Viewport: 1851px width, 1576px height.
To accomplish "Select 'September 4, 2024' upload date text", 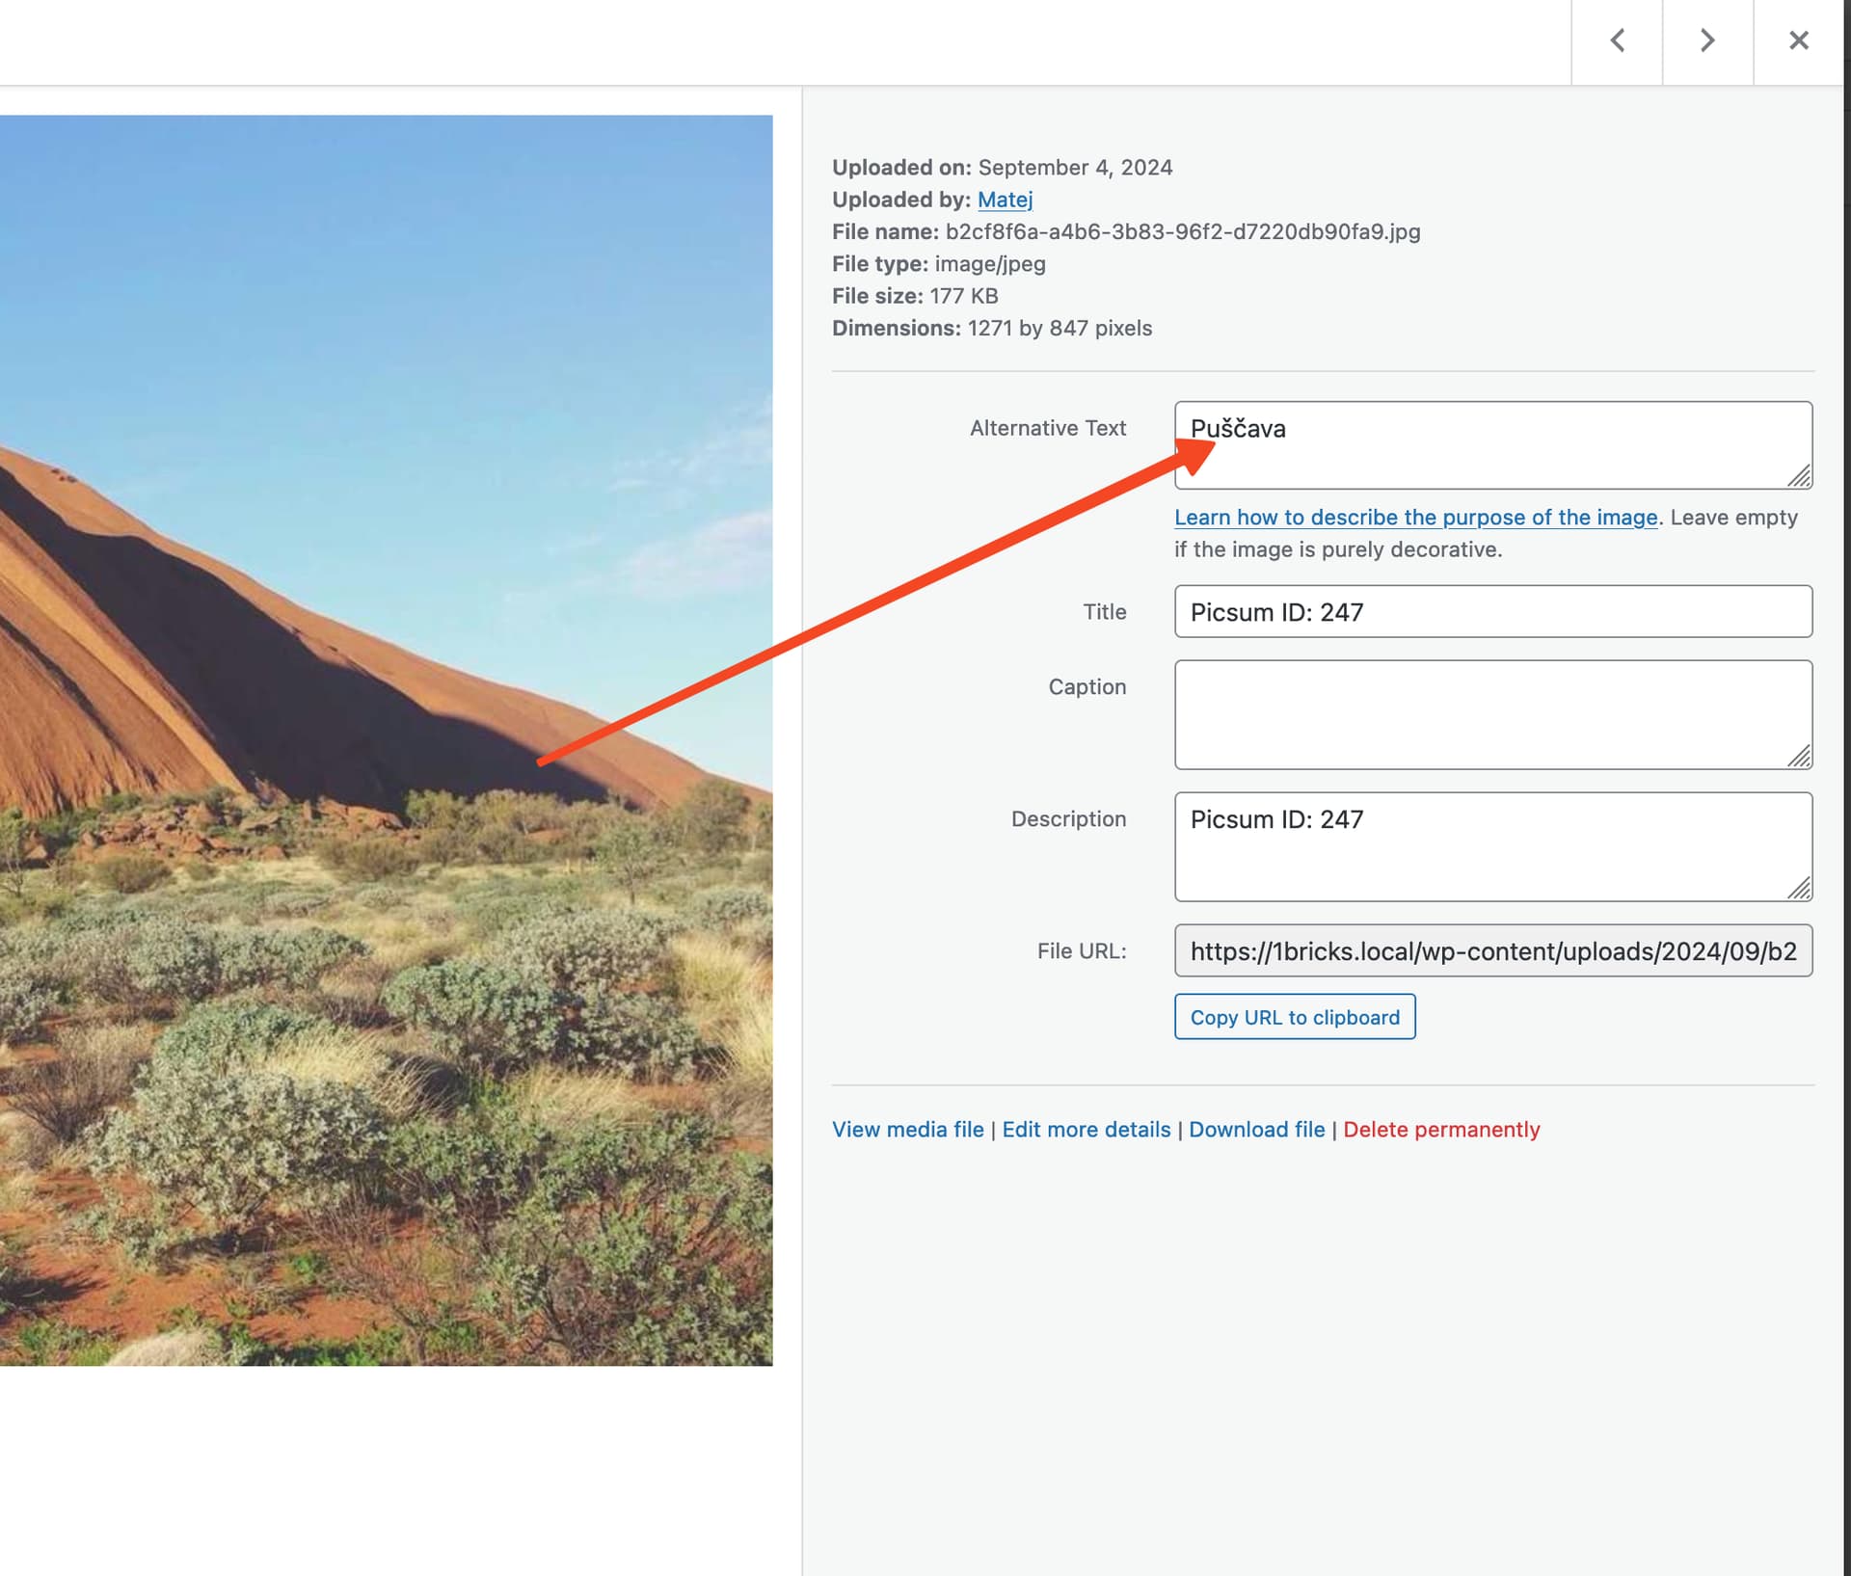I will pyautogui.click(x=1075, y=168).
